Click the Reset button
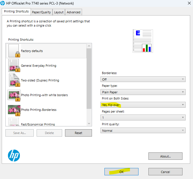The image size is (193, 179). pos(78,133)
